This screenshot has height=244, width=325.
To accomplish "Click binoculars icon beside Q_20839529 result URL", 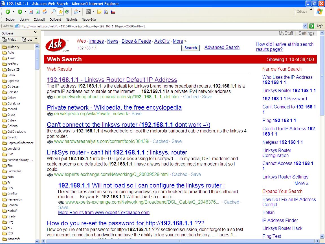I will pos(50,175).
